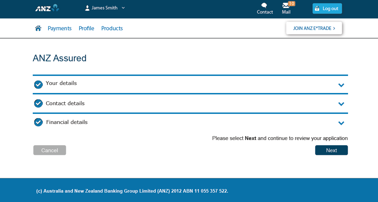The width and height of the screenshot is (378, 202).
Task: Click the JOIN ANZ E*TRADE button
Action: pyautogui.click(x=314, y=28)
